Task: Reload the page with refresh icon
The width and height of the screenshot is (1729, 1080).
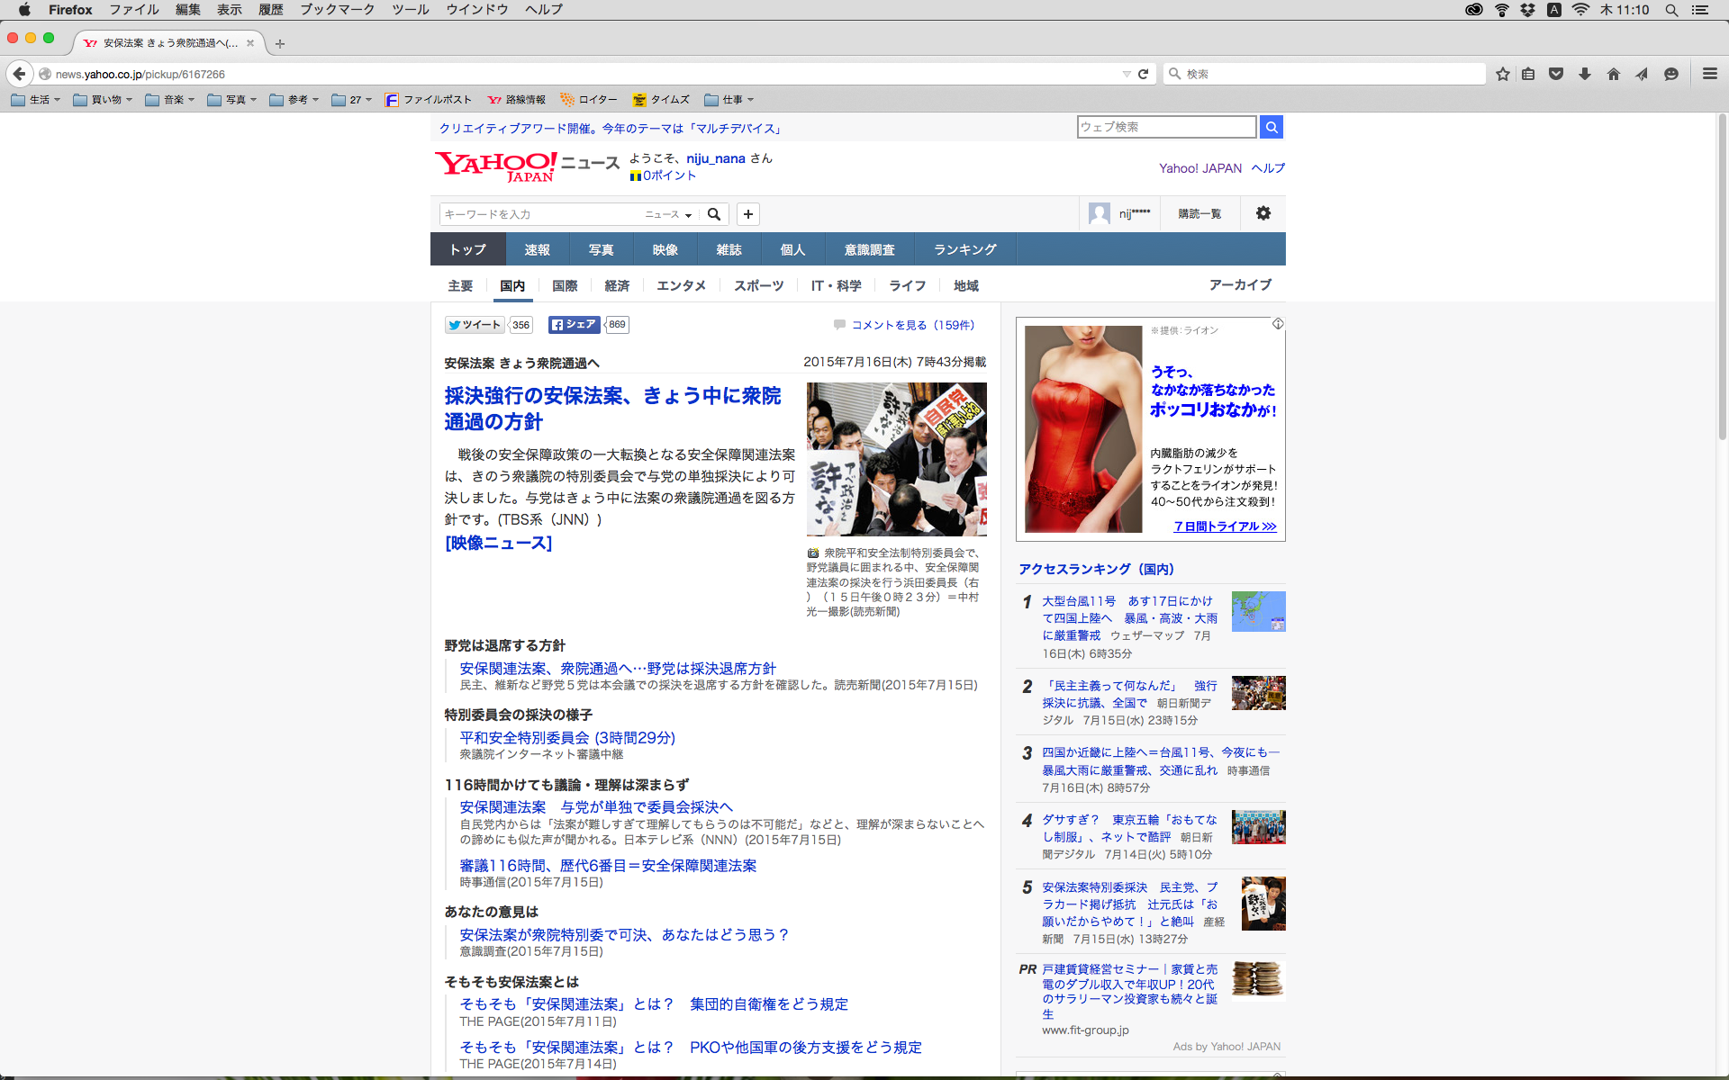Action: click(1143, 74)
